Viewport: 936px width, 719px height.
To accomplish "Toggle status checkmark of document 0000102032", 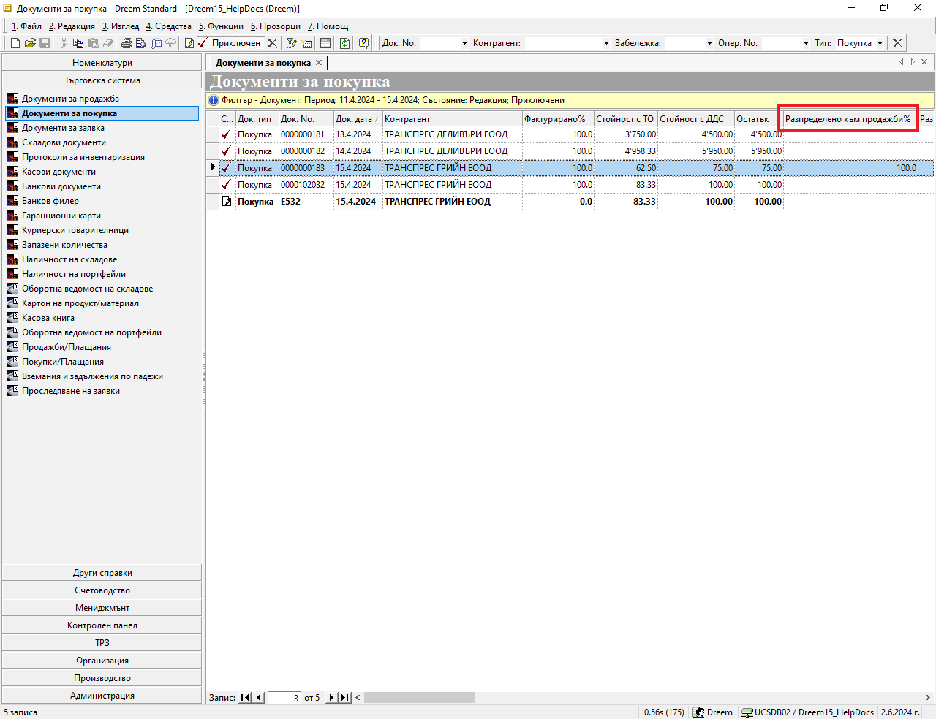I will pyautogui.click(x=227, y=185).
